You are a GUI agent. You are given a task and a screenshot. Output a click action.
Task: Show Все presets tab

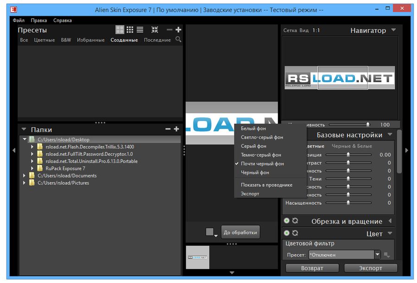(24, 40)
